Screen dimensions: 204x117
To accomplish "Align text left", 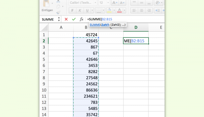I will click(x=134, y=11).
